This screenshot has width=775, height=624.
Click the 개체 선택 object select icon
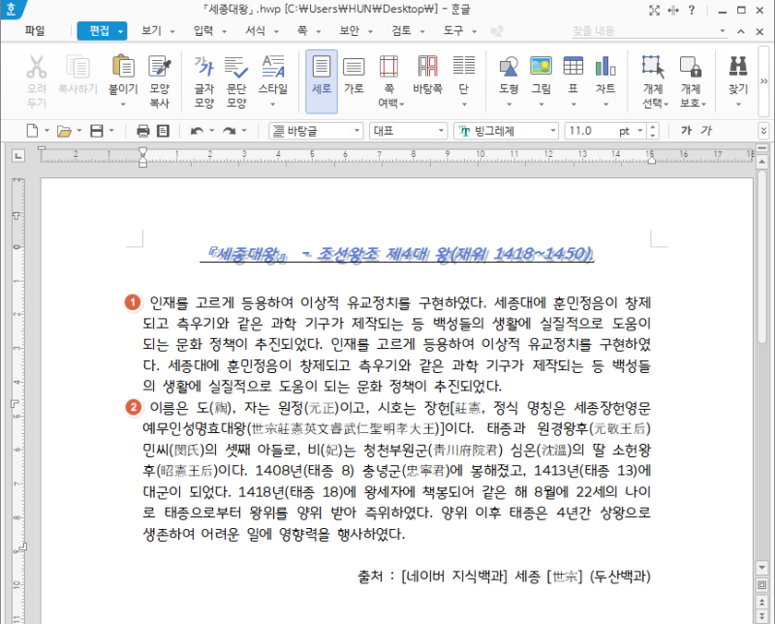click(653, 67)
